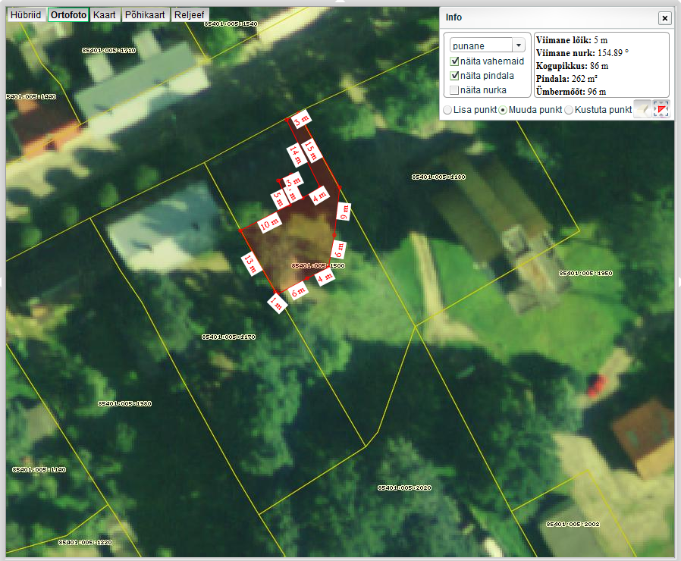Open the Põhikaart base map tab
681x561 pixels.
[144, 14]
